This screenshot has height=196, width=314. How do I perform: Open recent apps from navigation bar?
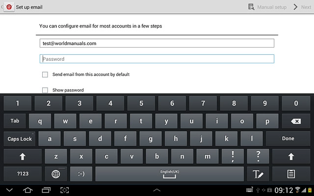point(46,190)
